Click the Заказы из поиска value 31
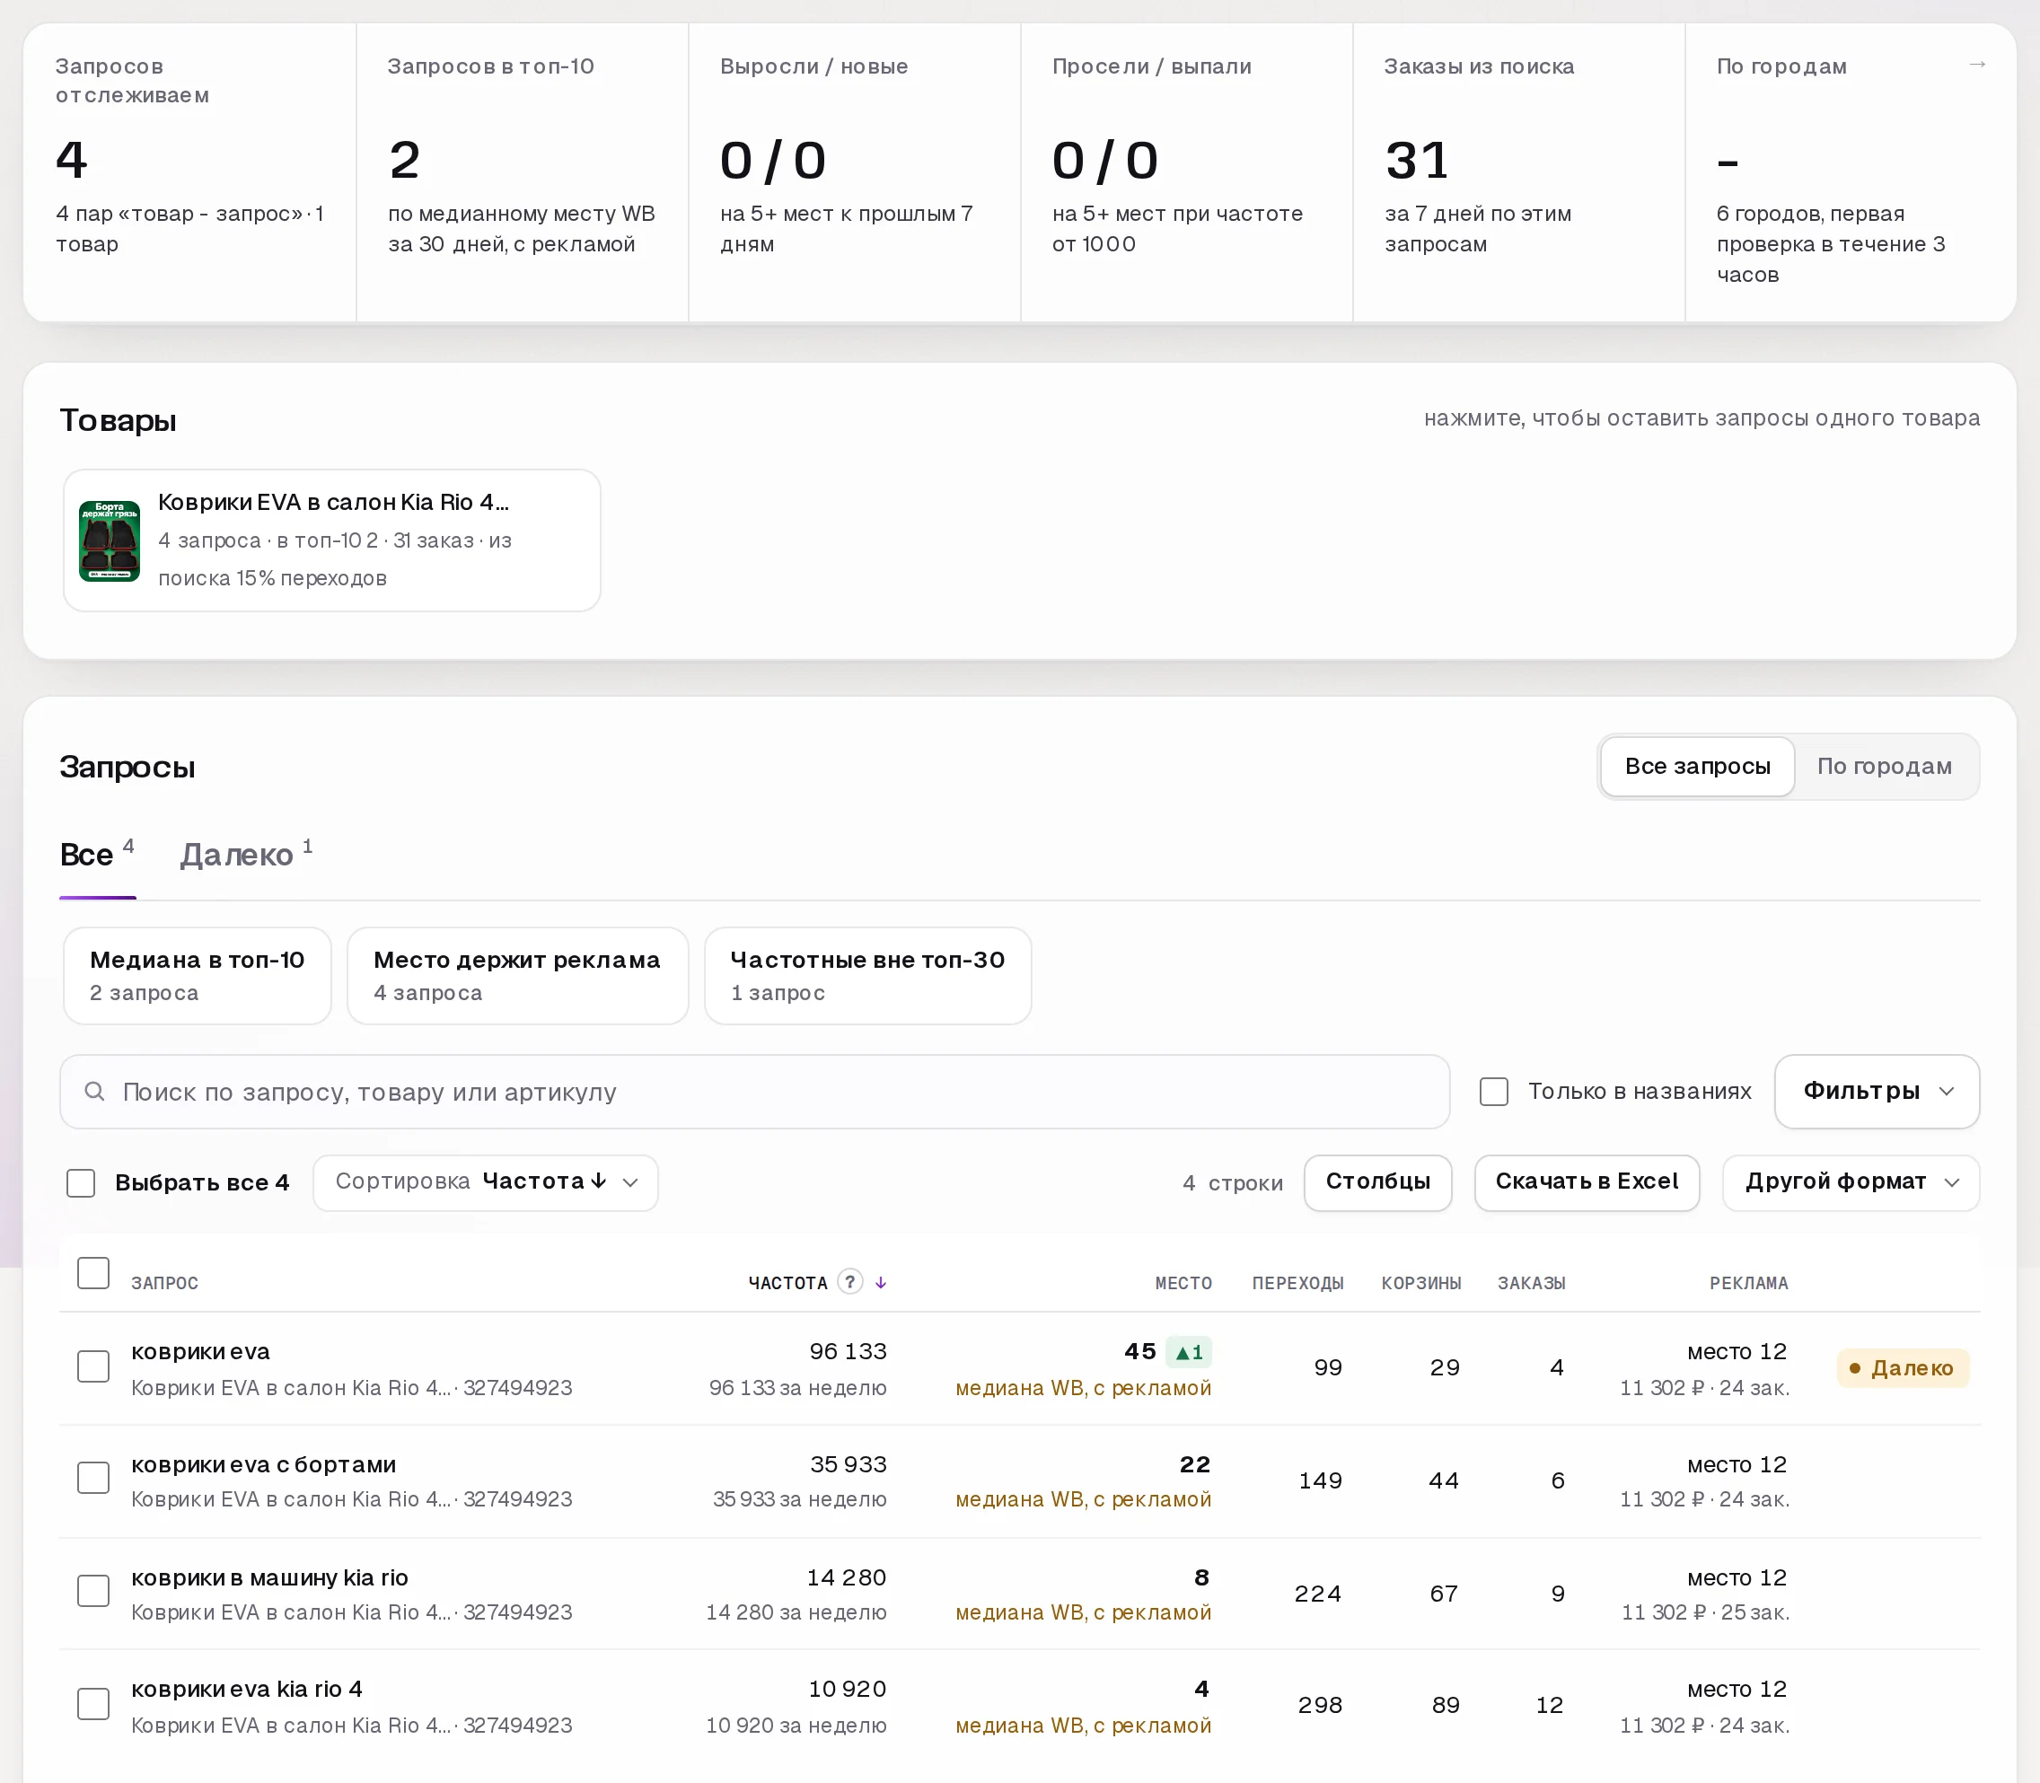The height and width of the screenshot is (1783, 2040). point(1417,160)
